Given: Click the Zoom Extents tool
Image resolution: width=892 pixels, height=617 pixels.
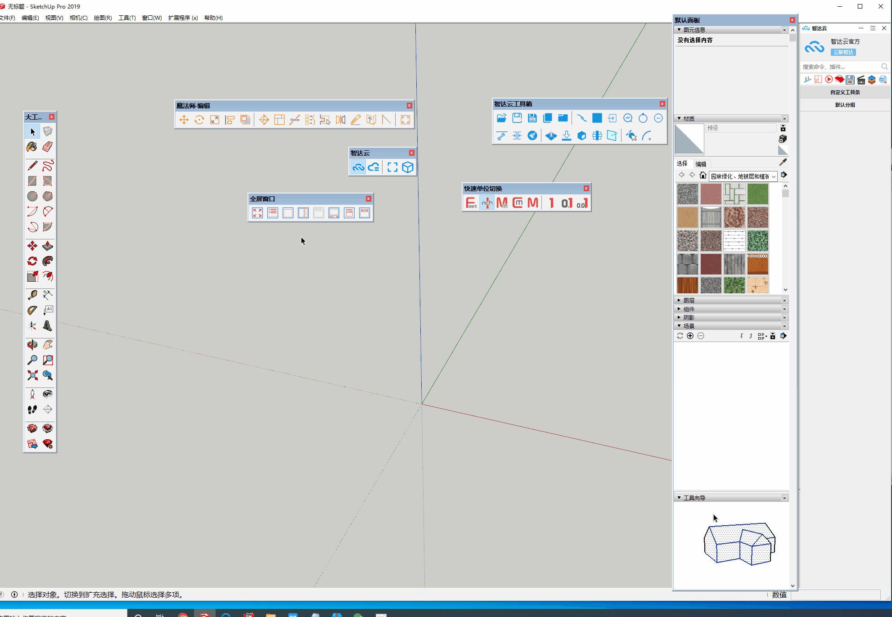Looking at the screenshot, I should [32, 375].
